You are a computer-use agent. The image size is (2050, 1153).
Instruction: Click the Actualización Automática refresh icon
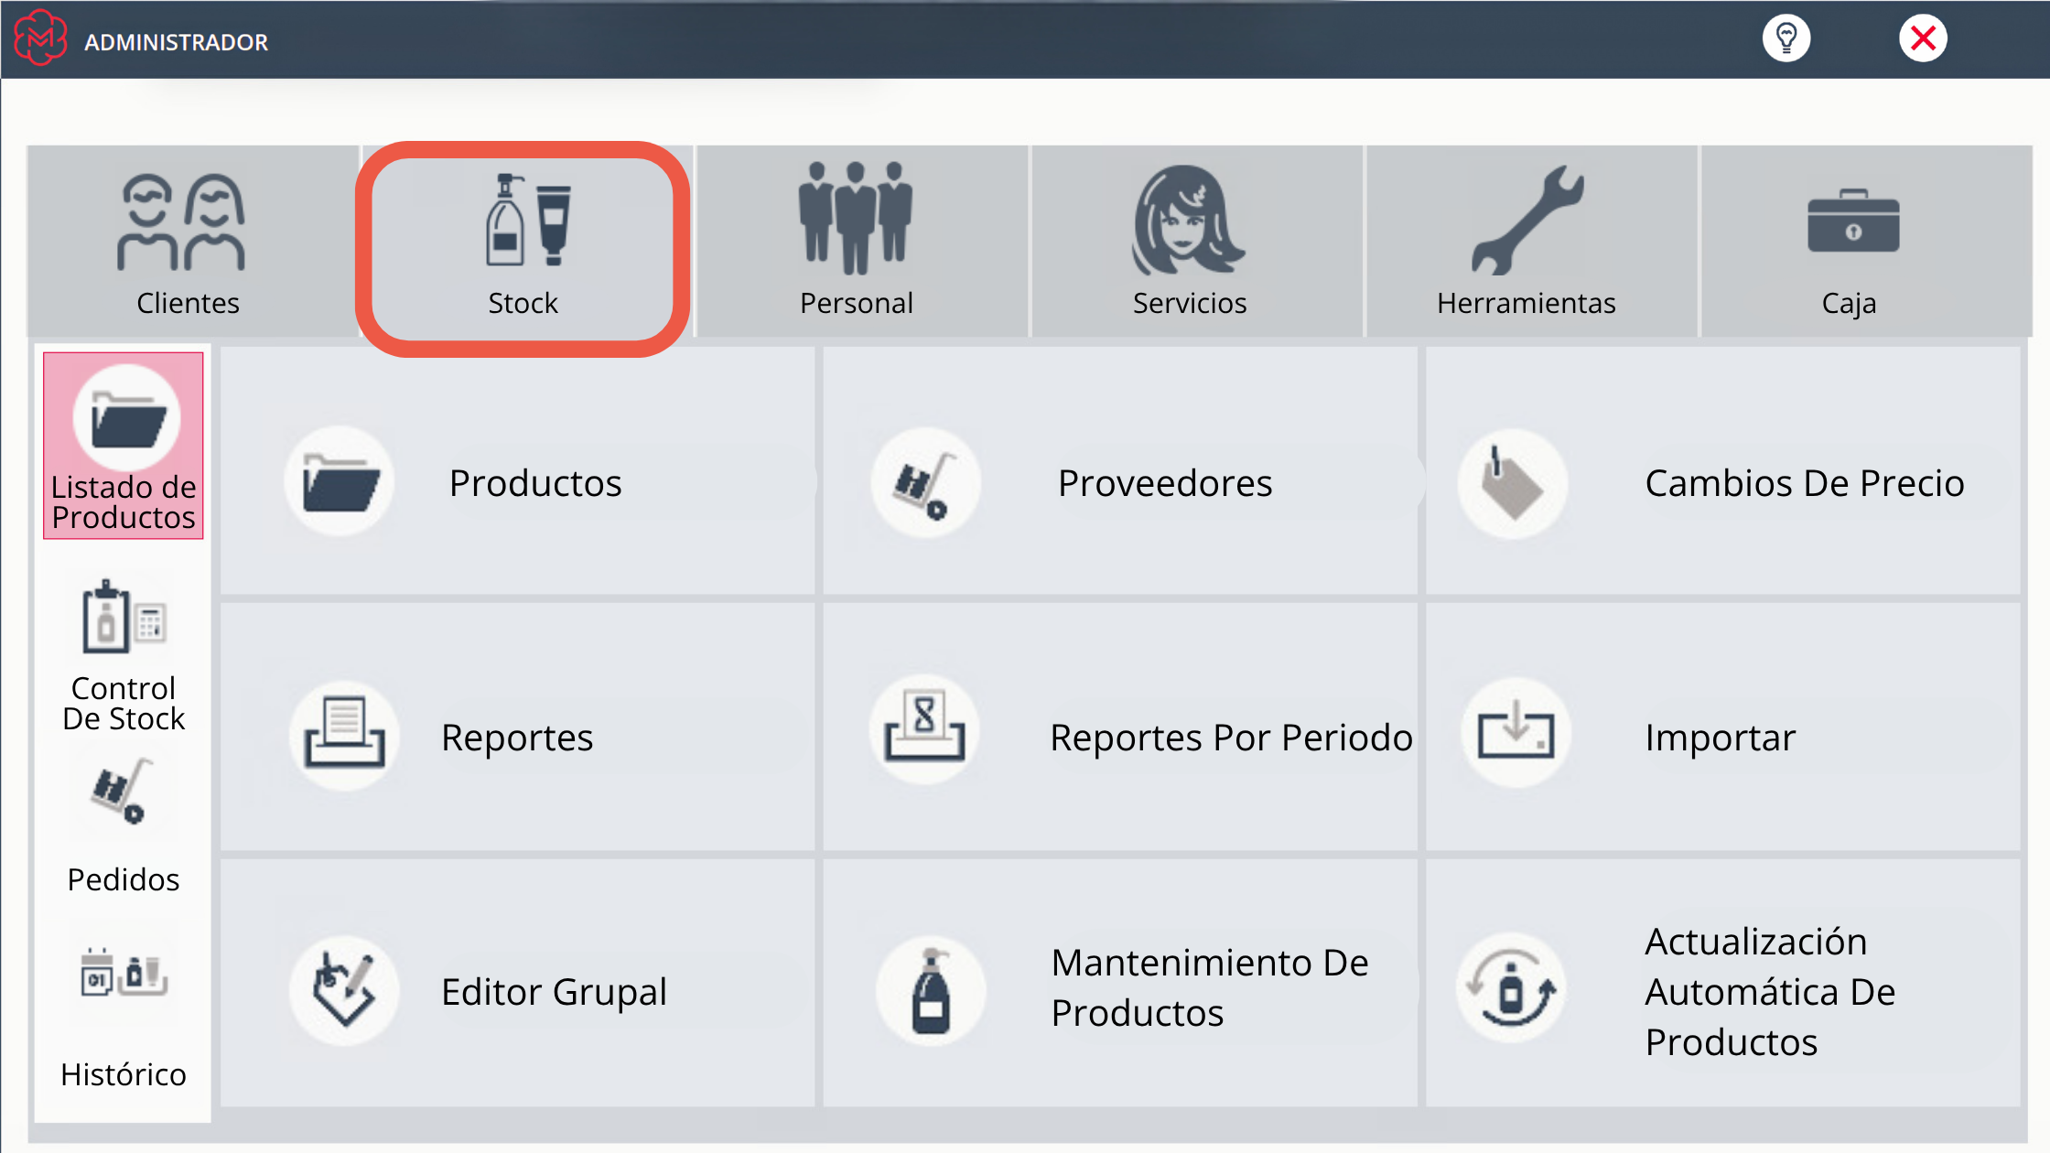point(1511,988)
